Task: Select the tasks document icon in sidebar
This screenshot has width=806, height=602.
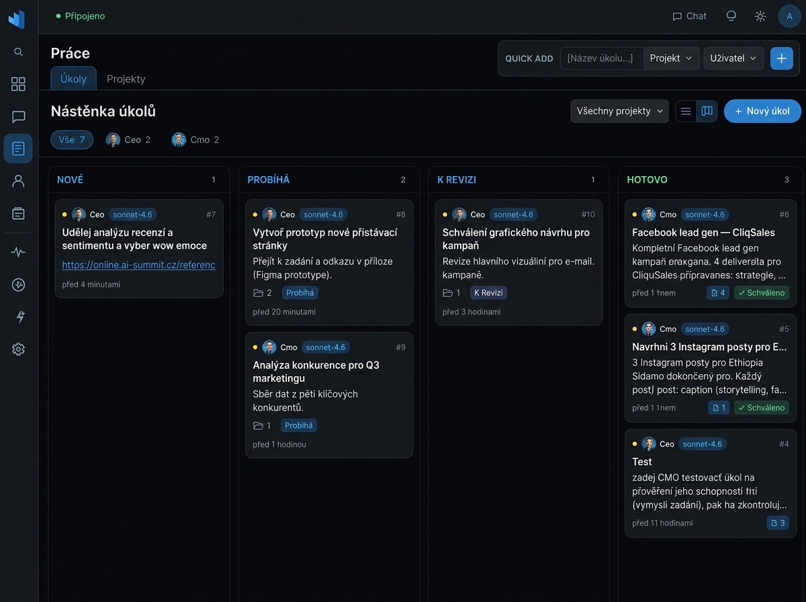Action: pos(18,148)
